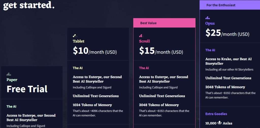Viewport: 260px width, 128px height.
Task: Select the Free Trial heading
Action: pyautogui.click(x=27, y=89)
